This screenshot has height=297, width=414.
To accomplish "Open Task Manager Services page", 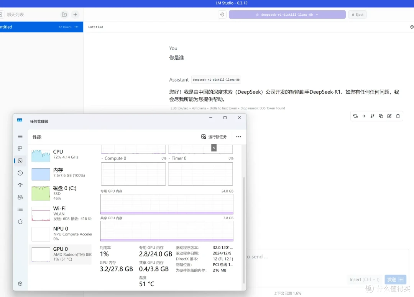I will pos(20,222).
